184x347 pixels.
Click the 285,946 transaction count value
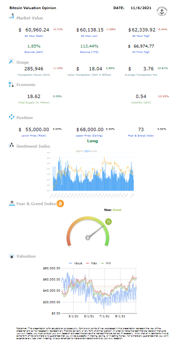point(34,69)
